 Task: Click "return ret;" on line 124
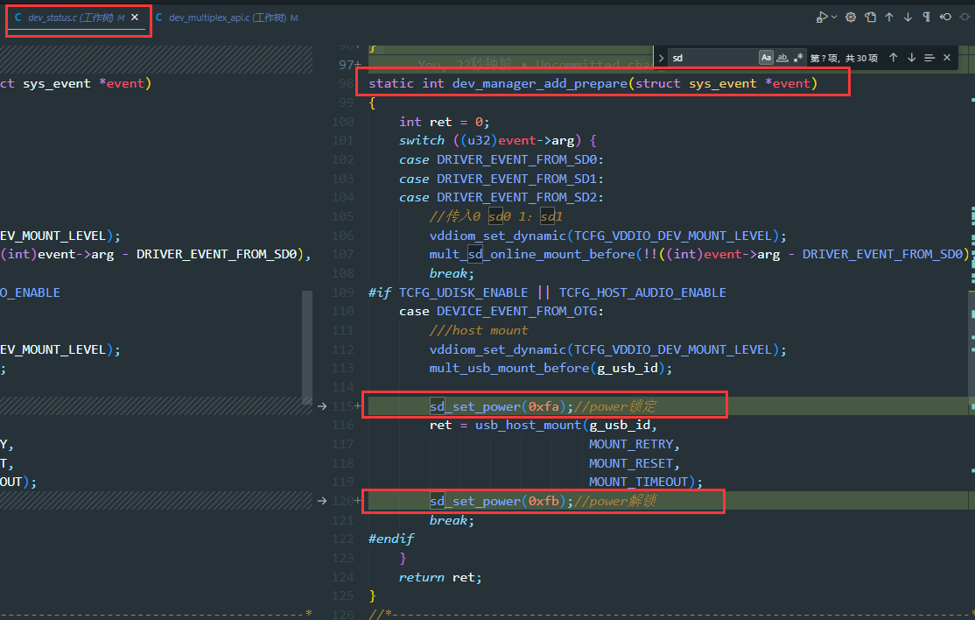(x=440, y=577)
